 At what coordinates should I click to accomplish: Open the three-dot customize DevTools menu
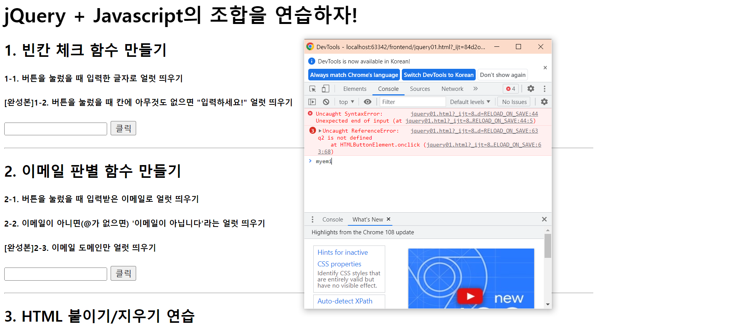545,89
